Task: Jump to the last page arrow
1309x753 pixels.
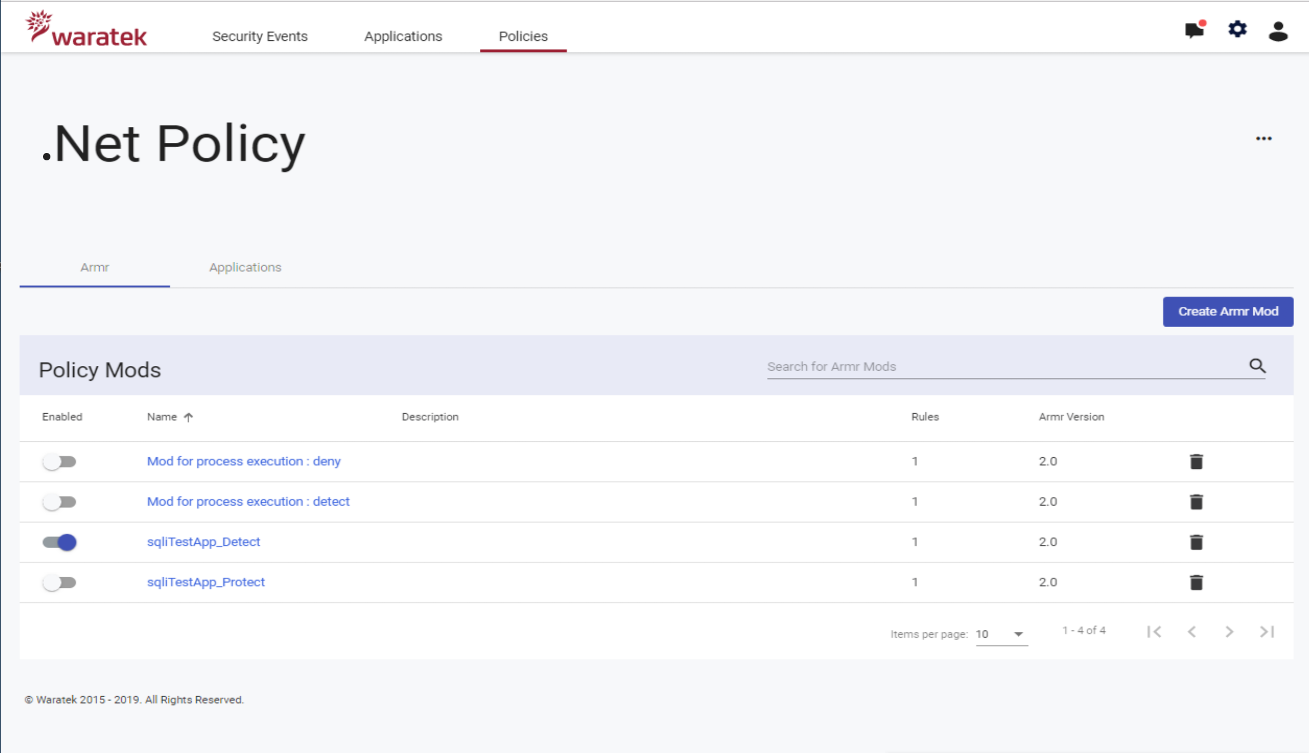Action: (1267, 631)
